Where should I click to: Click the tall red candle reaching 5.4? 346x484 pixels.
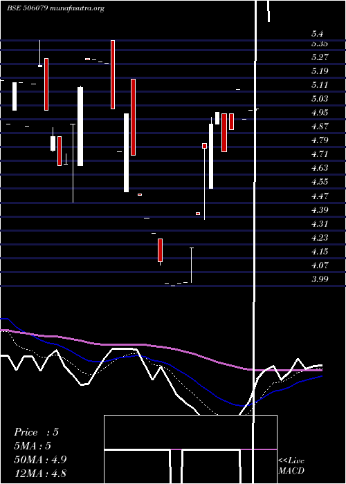pos(113,75)
